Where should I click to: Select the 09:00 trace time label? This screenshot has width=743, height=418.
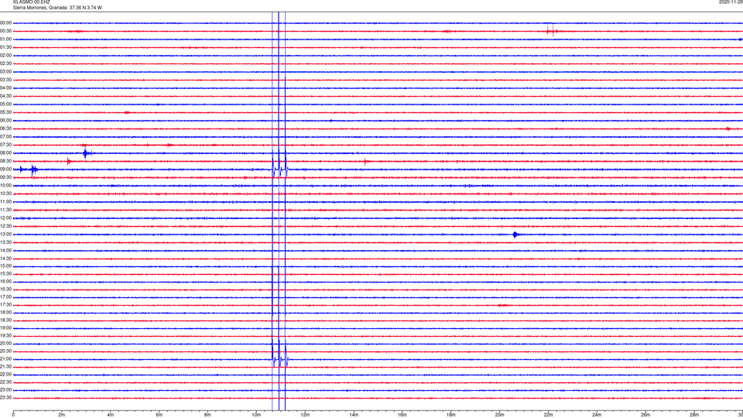[x=5, y=170]
